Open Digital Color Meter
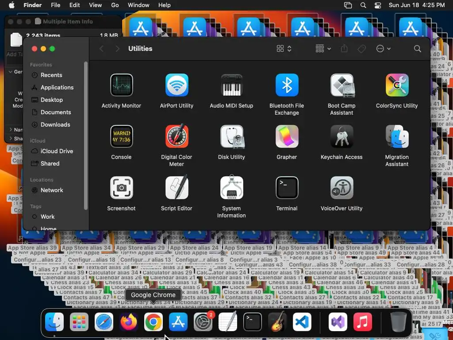Screen dimensions: 453x340 click(177, 136)
